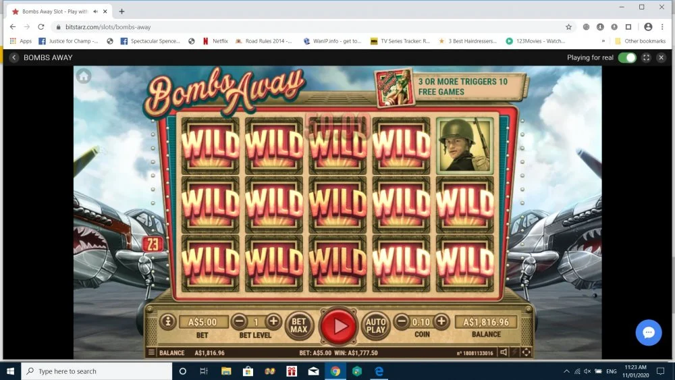Expand the hidden bookmarks chevron
Image resolution: width=675 pixels, height=380 pixels.
pos(603,41)
